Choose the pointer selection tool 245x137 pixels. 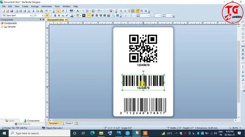pyautogui.click(x=58, y=11)
